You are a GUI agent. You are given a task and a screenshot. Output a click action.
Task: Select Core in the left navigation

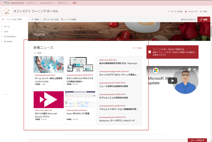point(6,31)
